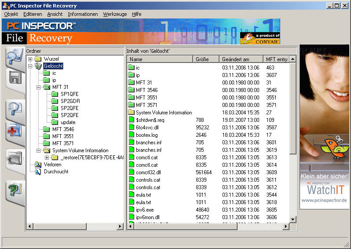Click date 19.01.2007 13:00 in file list
Screen dimensions: 351x249
pos(241,120)
